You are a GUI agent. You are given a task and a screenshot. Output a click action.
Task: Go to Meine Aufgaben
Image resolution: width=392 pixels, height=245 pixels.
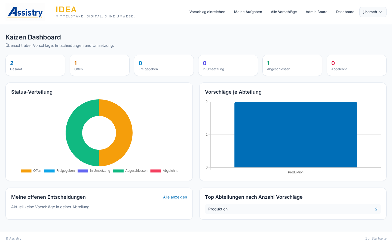pos(248,12)
